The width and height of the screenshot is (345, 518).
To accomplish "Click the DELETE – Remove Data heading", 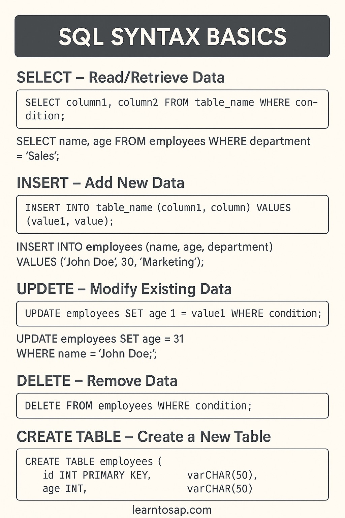I will [97, 381].
